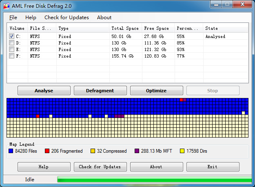Image resolution: width=255 pixels, height=187 pixels.
Task: Click the Optimize button
Action: coord(156,91)
